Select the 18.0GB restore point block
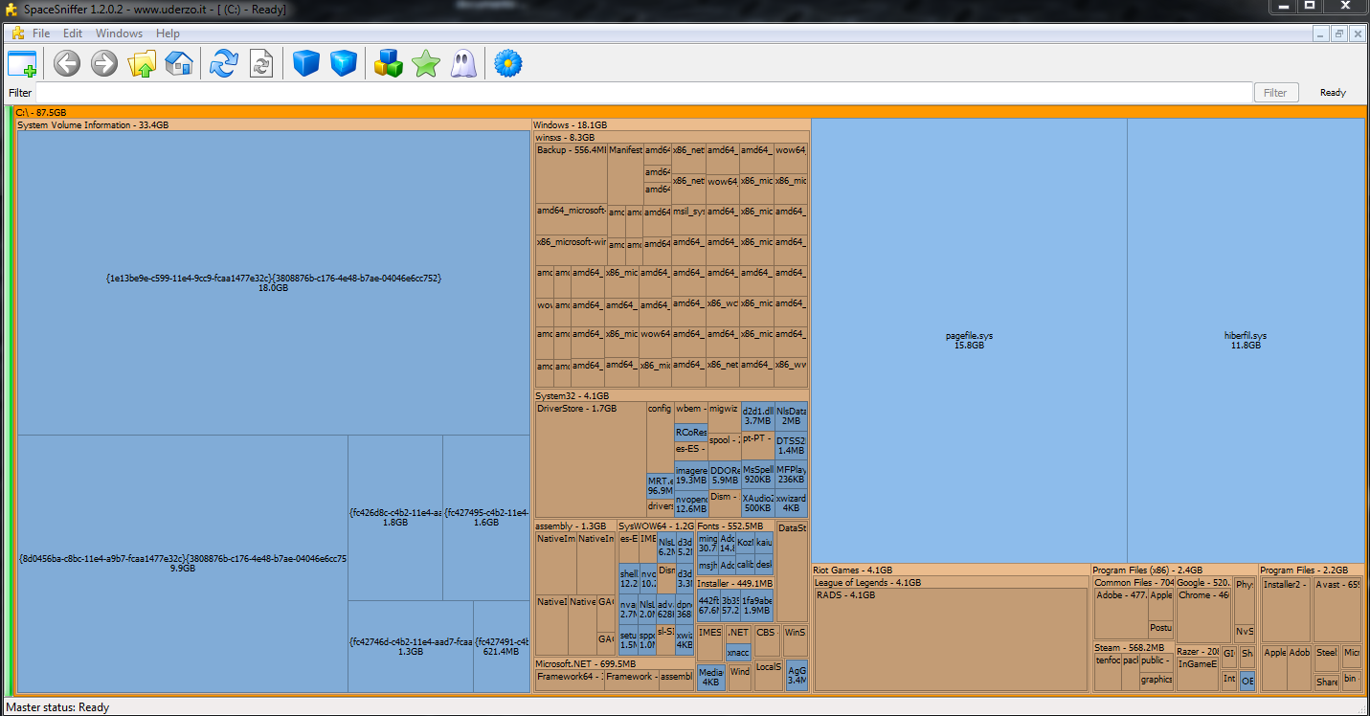Viewport: 1370px width, 716px height. 274,282
